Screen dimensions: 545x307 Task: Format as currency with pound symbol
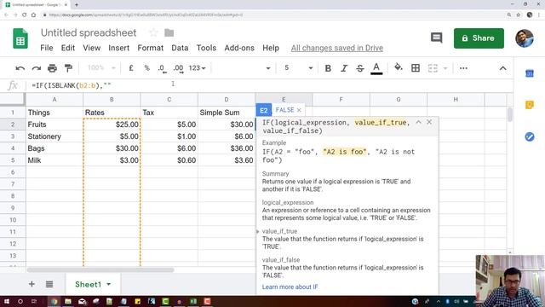[131, 68]
